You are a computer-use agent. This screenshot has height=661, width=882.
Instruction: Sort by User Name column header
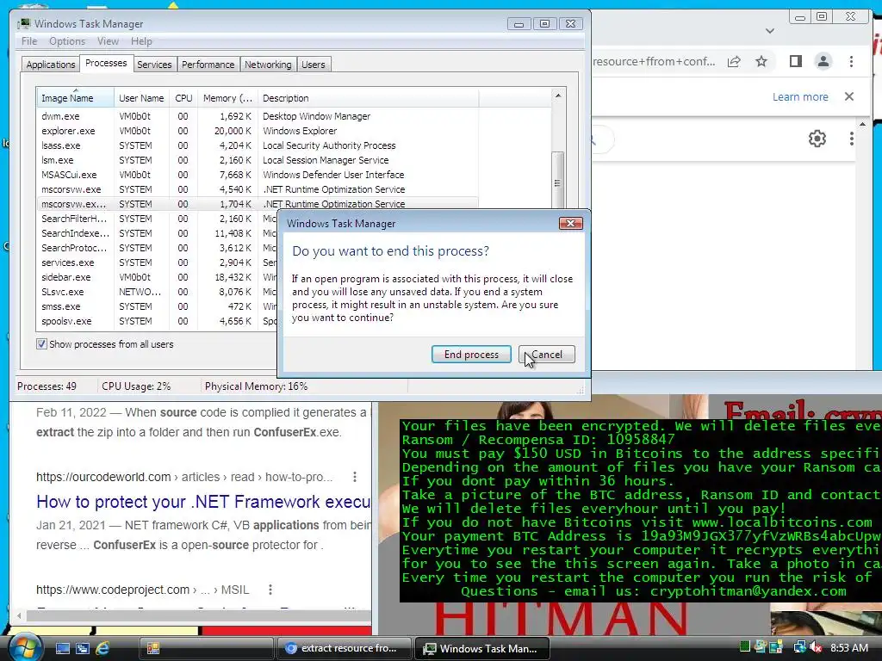tap(141, 98)
